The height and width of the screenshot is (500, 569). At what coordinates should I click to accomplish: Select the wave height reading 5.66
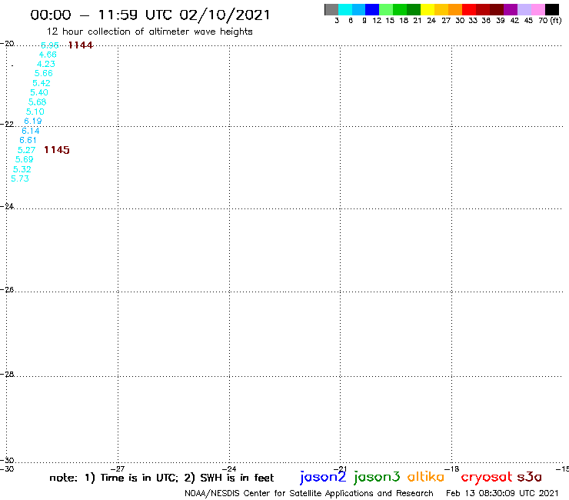44,73
